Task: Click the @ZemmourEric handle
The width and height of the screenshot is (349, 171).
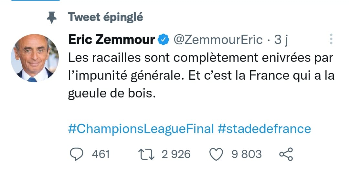Action: pos(218,40)
